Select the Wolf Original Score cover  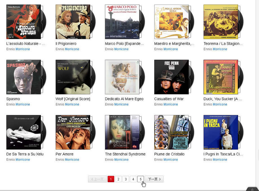click(x=73, y=77)
